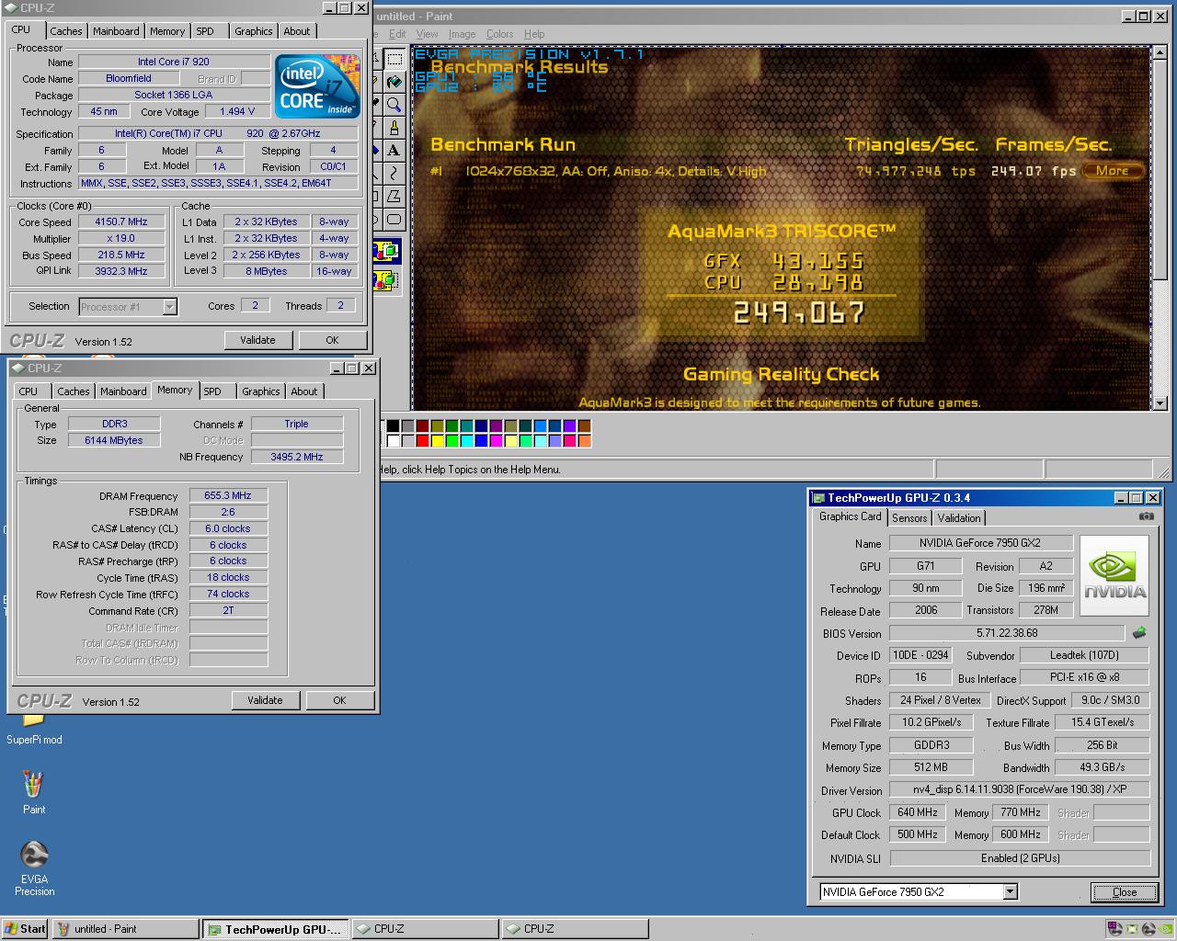Viewport: 1177px width, 941px height.
Task: Click the Bandwidth value 49.3 GB/s
Action: pyautogui.click(x=1103, y=767)
